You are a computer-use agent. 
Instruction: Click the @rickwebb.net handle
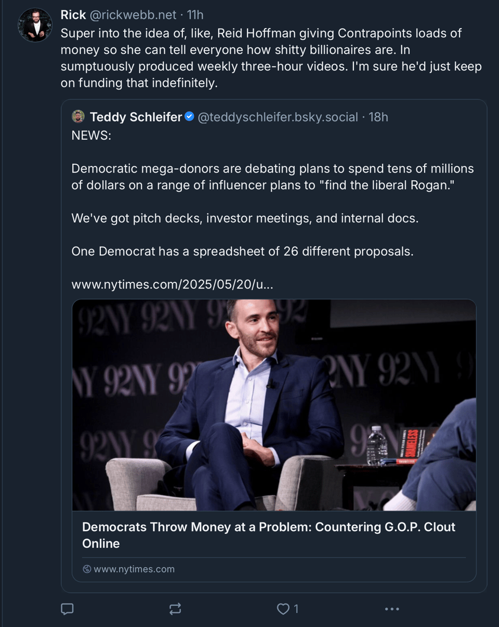coord(133,15)
